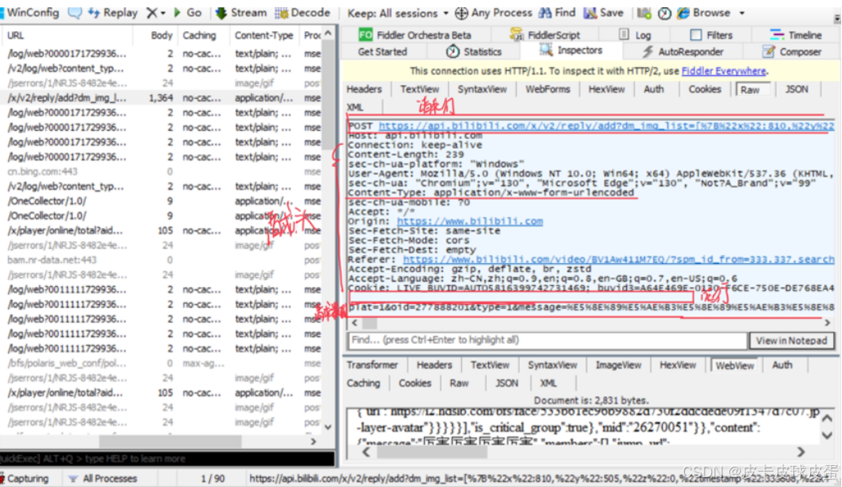Open Fiddler Orchestra Beta tab
This screenshot has height=487, width=842.
pyautogui.click(x=414, y=35)
